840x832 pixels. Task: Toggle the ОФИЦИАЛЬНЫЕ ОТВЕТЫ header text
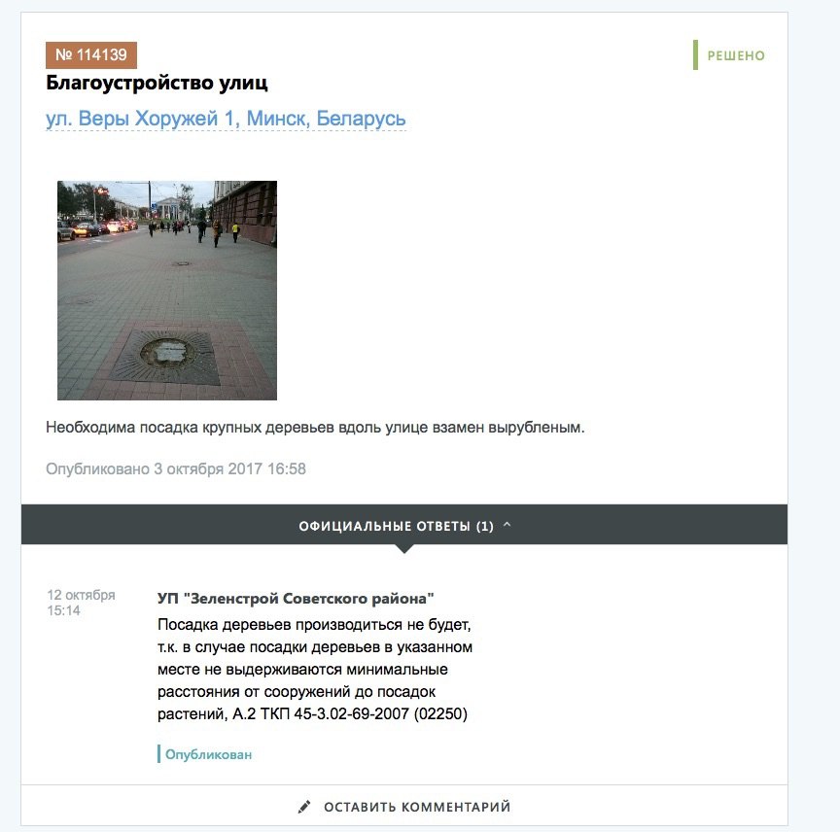coord(385,526)
